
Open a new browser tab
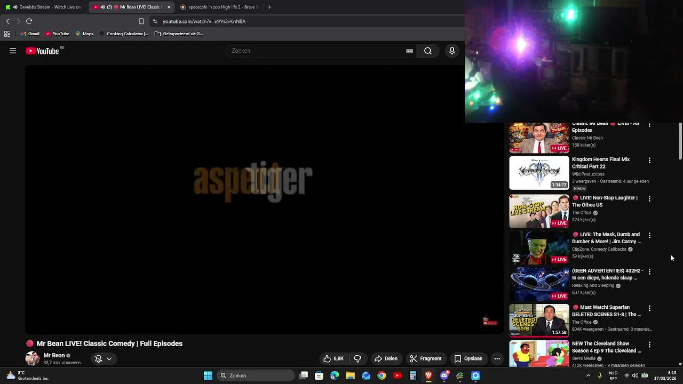[x=269, y=7]
